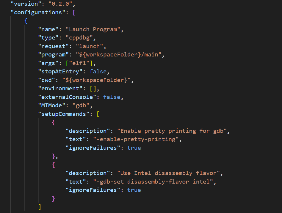Click the "${workspaceFolder}" cwd value
The width and height of the screenshot is (282, 213).
click(96, 80)
